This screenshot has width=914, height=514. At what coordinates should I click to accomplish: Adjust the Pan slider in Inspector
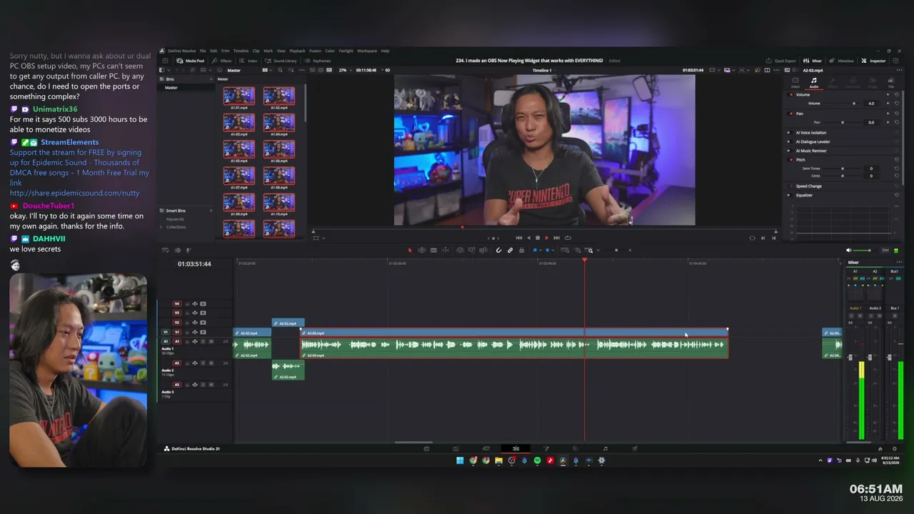(x=843, y=122)
